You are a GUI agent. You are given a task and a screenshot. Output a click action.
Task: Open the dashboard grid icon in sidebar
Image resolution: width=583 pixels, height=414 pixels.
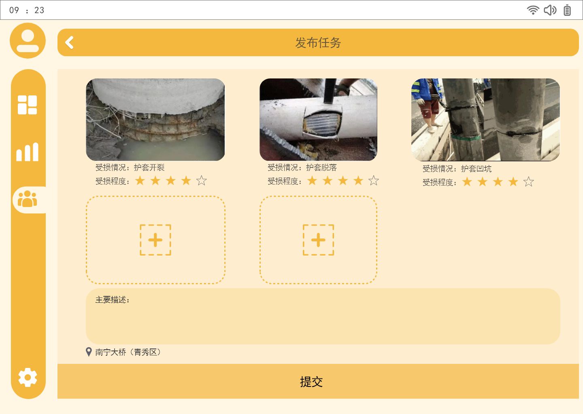(28, 105)
